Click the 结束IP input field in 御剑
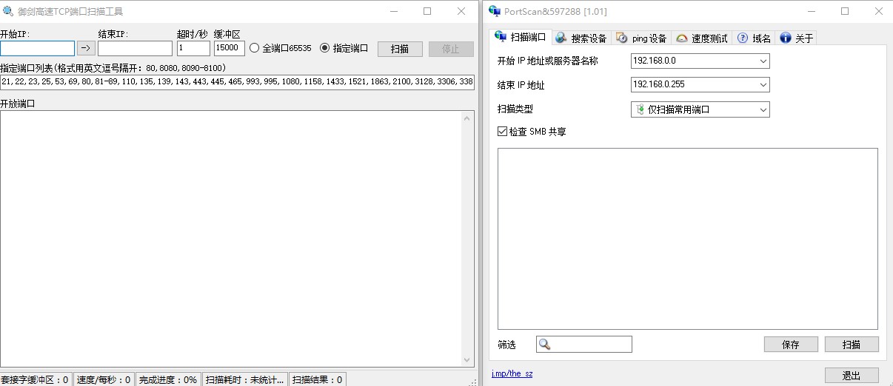The height and width of the screenshot is (386, 893). 135,48
